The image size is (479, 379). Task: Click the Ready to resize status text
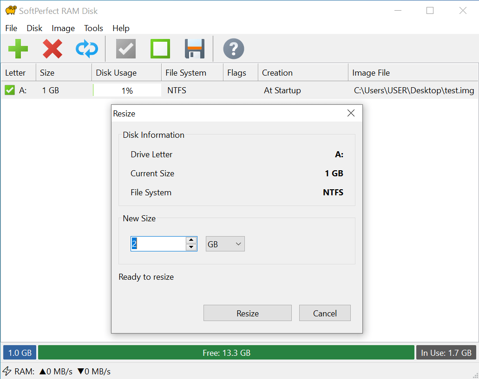(x=146, y=277)
